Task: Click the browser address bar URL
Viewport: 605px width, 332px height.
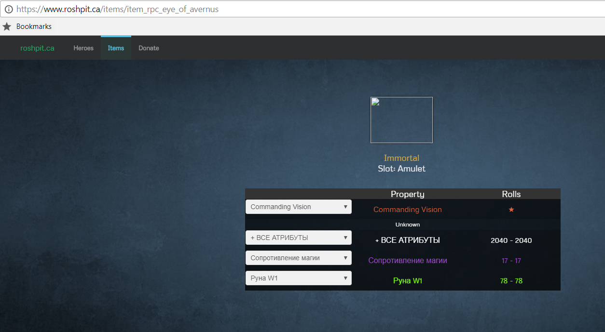Action: click(x=117, y=9)
